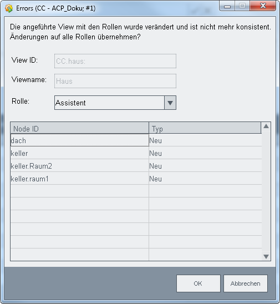Click the application icon in title bar
Screen dimensions: 280x304
pyautogui.click(x=9, y=8)
